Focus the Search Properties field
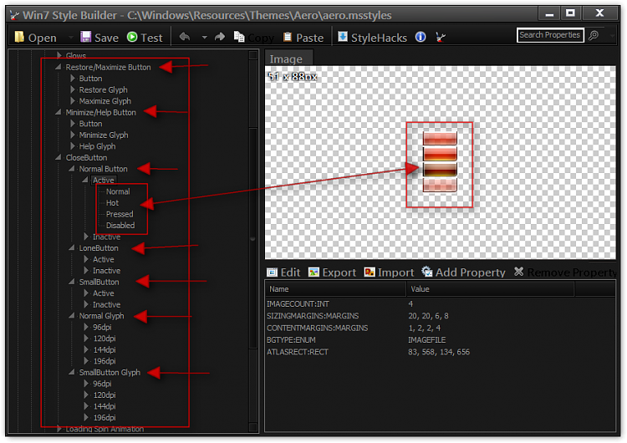The height and width of the screenshot is (443, 627). coord(550,35)
